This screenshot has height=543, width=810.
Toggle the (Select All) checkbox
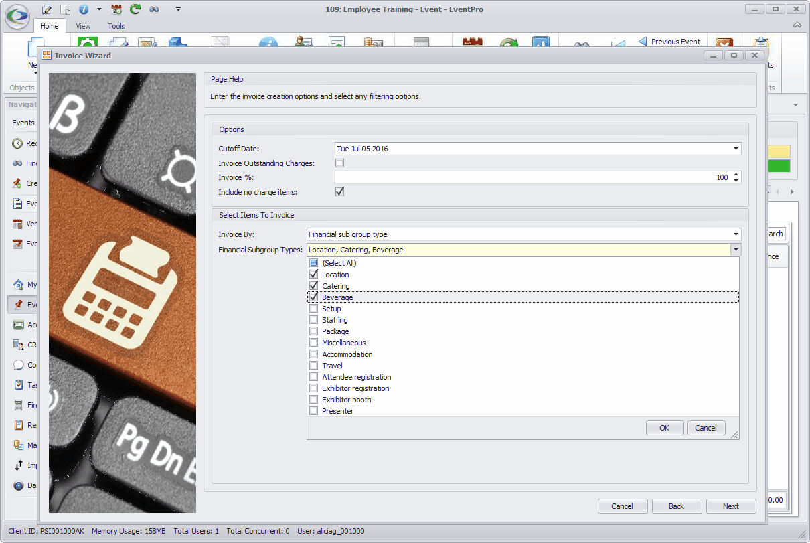point(313,263)
